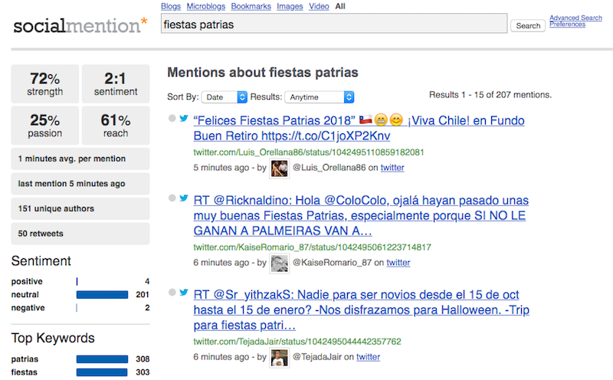Click the fiestas keyword bar
This screenshot has width=613, height=380.
(102, 372)
